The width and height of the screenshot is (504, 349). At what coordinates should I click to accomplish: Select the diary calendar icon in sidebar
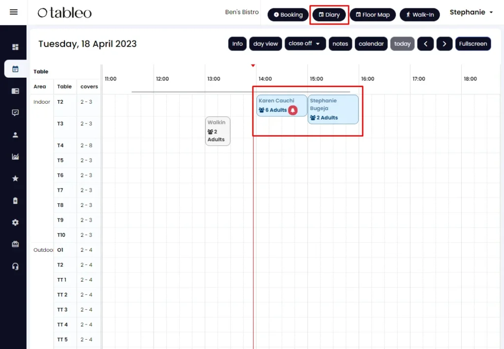[15, 69]
